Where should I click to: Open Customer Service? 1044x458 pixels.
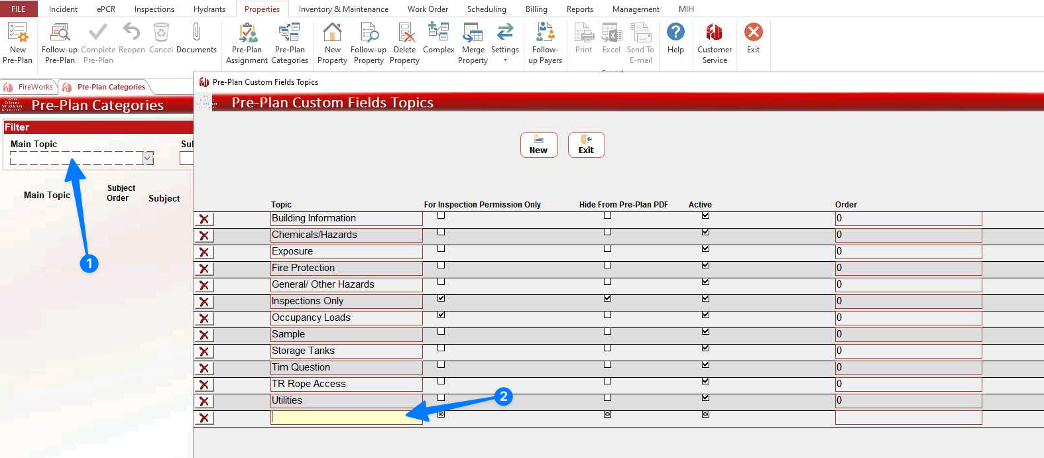click(715, 43)
